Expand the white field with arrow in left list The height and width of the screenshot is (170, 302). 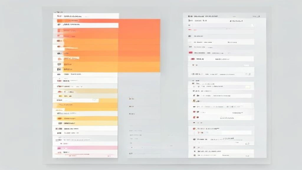pyautogui.click(x=76, y=100)
